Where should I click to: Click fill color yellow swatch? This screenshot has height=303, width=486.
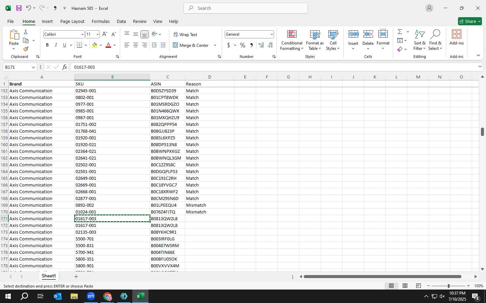94,45
